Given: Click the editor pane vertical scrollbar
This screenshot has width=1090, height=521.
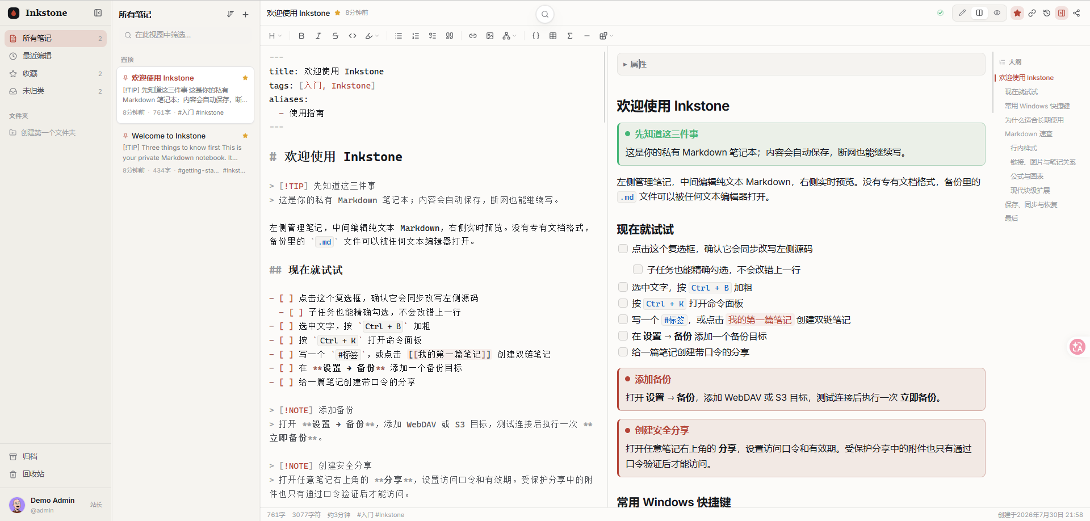Looking at the screenshot, I should (605, 87).
